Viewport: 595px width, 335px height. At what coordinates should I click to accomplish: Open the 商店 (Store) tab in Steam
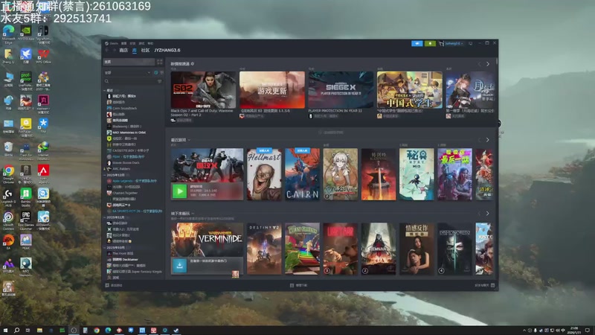123,50
